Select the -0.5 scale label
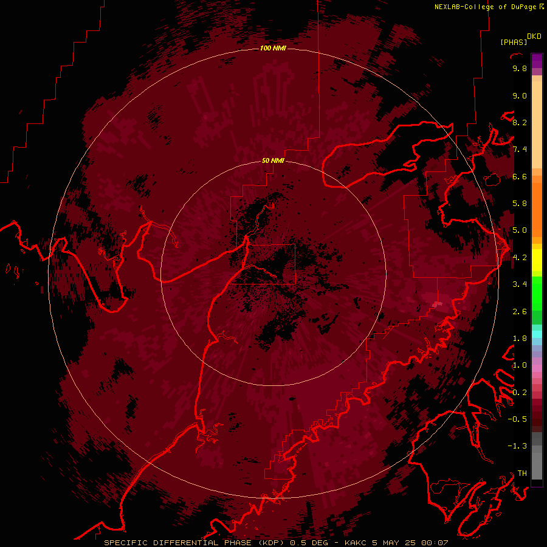Viewport: 547px width, 547px height. point(517,419)
